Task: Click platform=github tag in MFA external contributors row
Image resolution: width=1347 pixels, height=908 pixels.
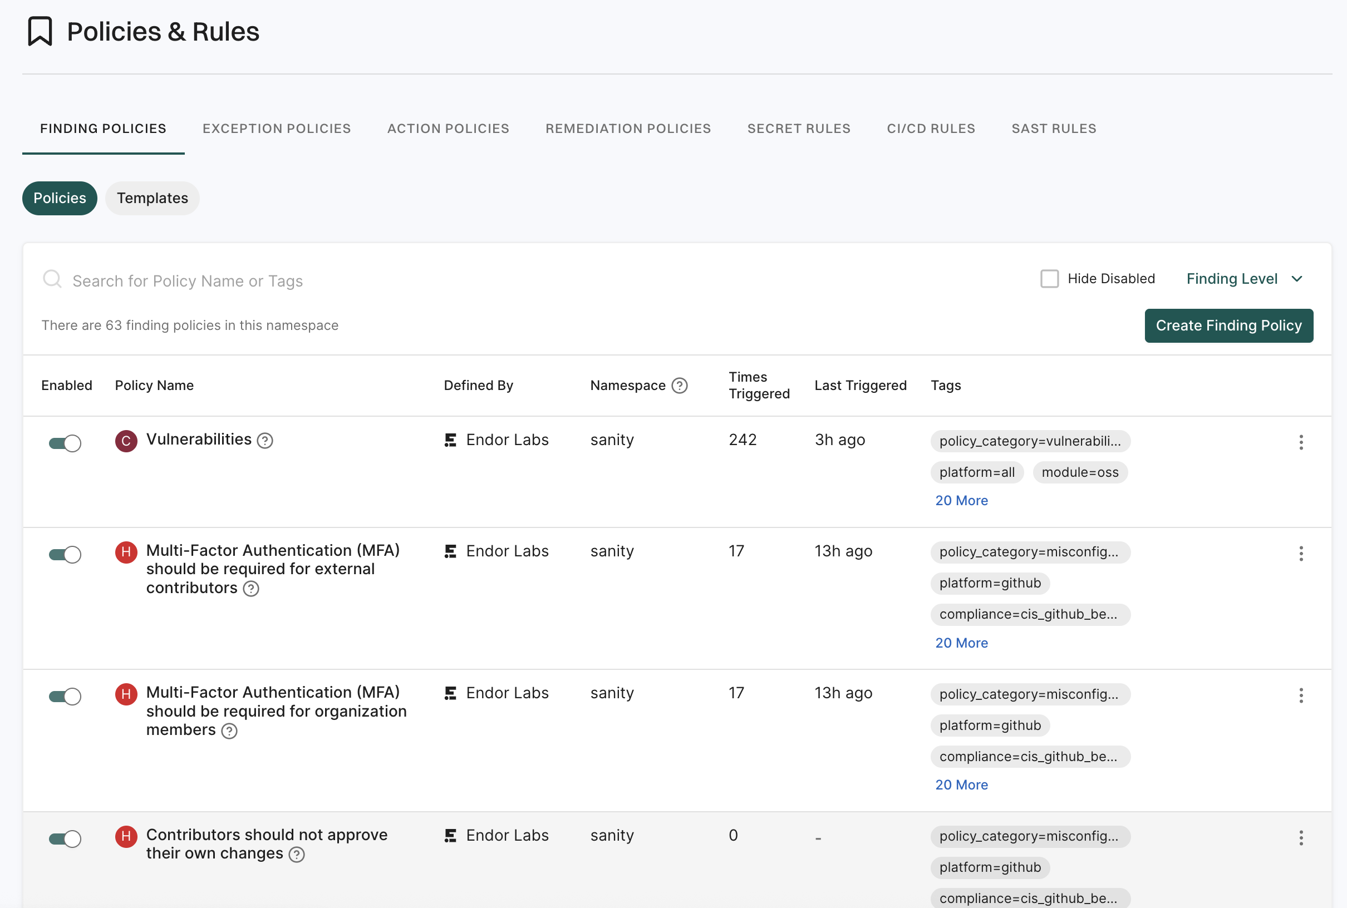Action: (x=991, y=583)
